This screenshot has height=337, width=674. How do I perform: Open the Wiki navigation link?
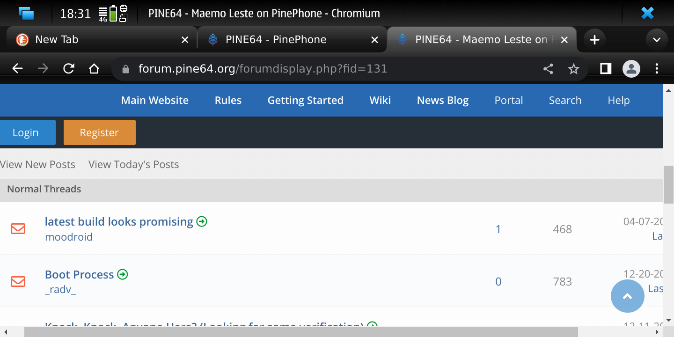pos(380,100)
